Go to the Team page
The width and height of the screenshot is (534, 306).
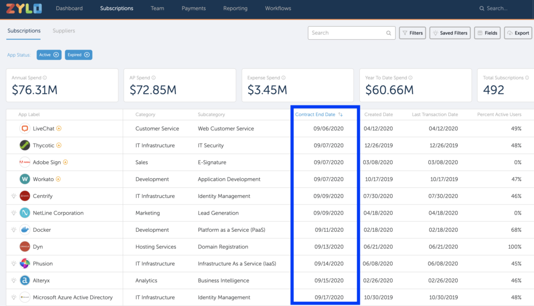click(157, 8)
